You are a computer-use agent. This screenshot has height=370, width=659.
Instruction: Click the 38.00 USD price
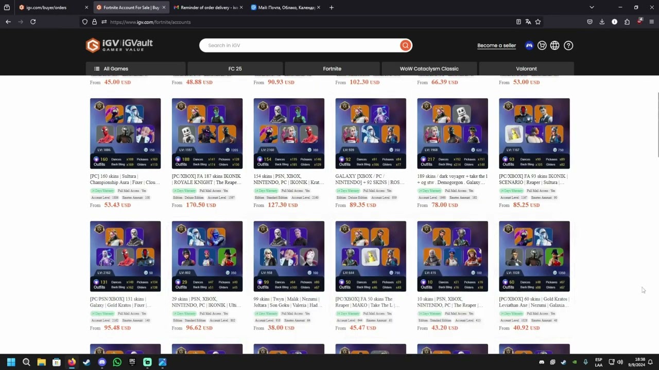click(x=281, y=328)
